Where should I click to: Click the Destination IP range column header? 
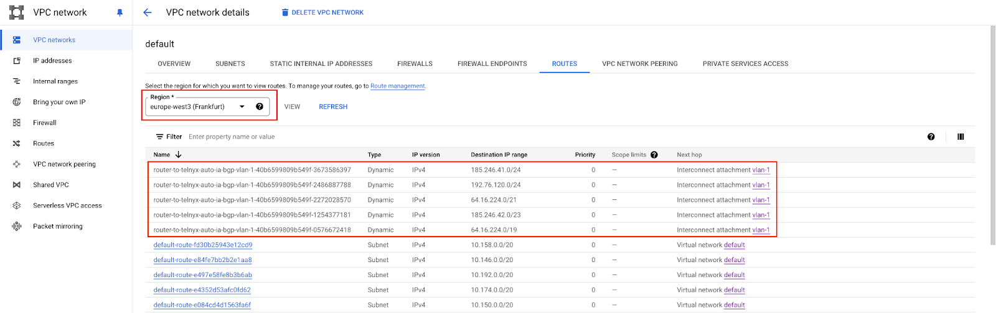pyautogui.click(x=499, y=155)
